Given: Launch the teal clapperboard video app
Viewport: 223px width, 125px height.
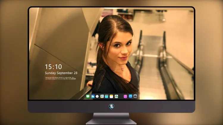Looking at the screenshot, I should [106, 97].
